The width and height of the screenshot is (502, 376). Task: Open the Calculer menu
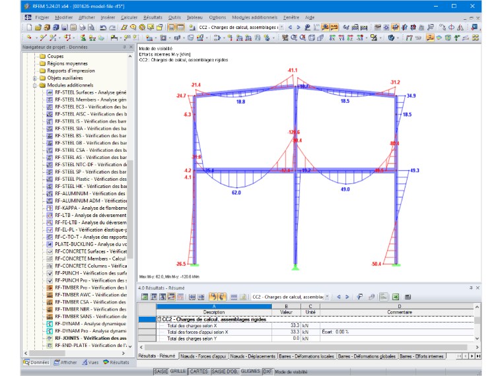point(129,18)
